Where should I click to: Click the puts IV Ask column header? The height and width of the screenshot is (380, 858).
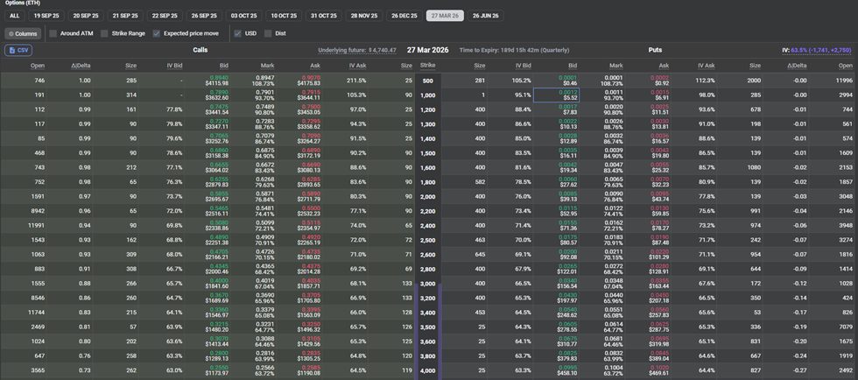coord(706,65)
